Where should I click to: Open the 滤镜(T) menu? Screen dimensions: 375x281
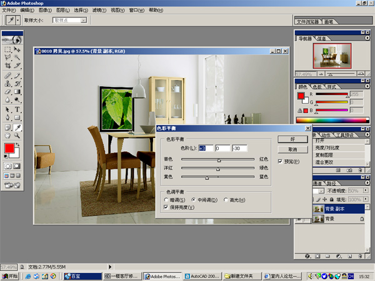[99, 10]
